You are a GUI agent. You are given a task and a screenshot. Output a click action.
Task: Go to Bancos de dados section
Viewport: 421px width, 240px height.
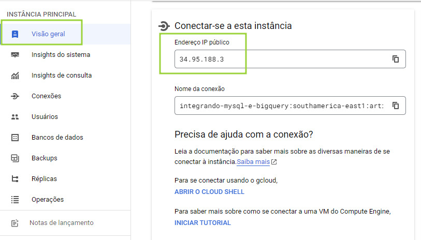click(57, 138)
